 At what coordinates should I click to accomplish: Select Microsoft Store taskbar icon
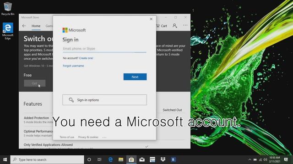click(131, 159)
